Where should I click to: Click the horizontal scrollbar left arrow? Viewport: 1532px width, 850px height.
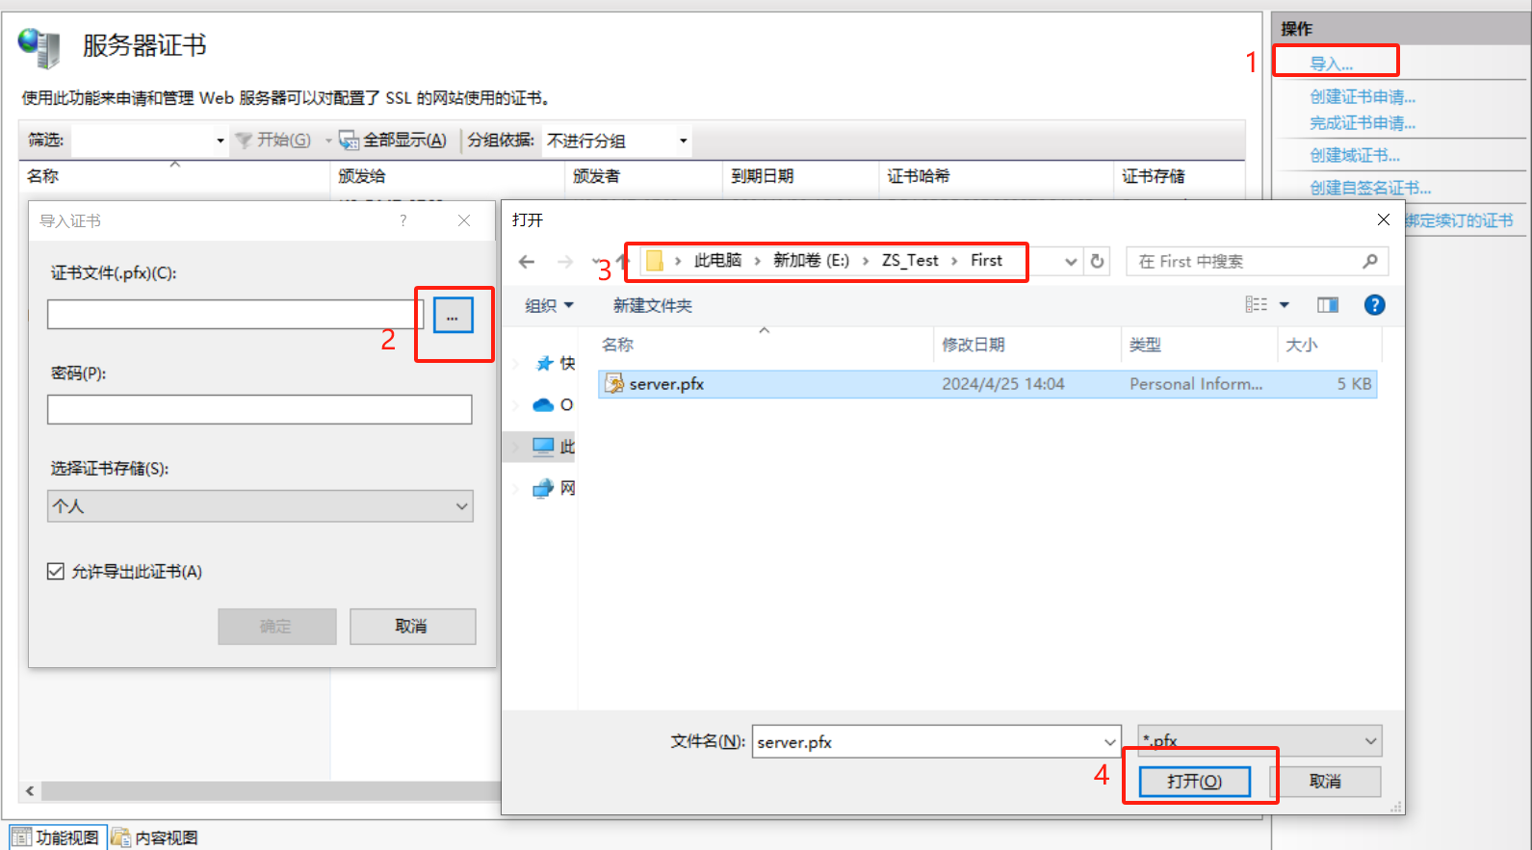tap(30, 790)
